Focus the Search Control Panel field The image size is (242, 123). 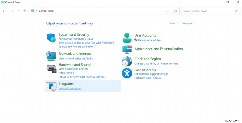(211, 11)
